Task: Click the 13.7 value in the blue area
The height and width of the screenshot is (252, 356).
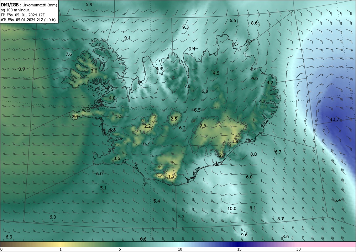Action: point(334,119)
